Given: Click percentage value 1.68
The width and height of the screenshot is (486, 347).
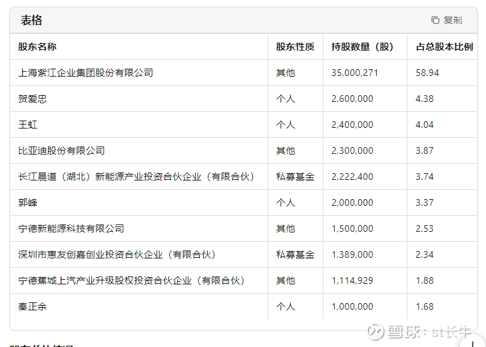Looking at the screenshot, I should point(425,307).
